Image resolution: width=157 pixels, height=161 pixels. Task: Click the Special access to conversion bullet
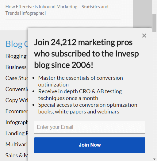88,108
